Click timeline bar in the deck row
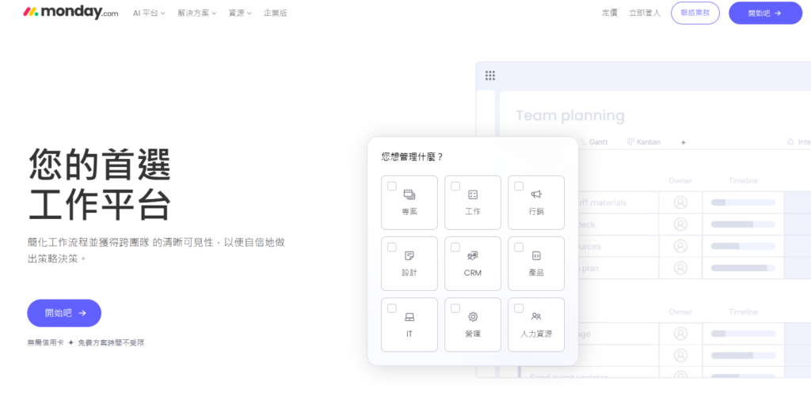 click(743, 224)
